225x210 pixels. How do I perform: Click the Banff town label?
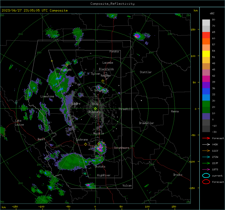coord(41,139)
